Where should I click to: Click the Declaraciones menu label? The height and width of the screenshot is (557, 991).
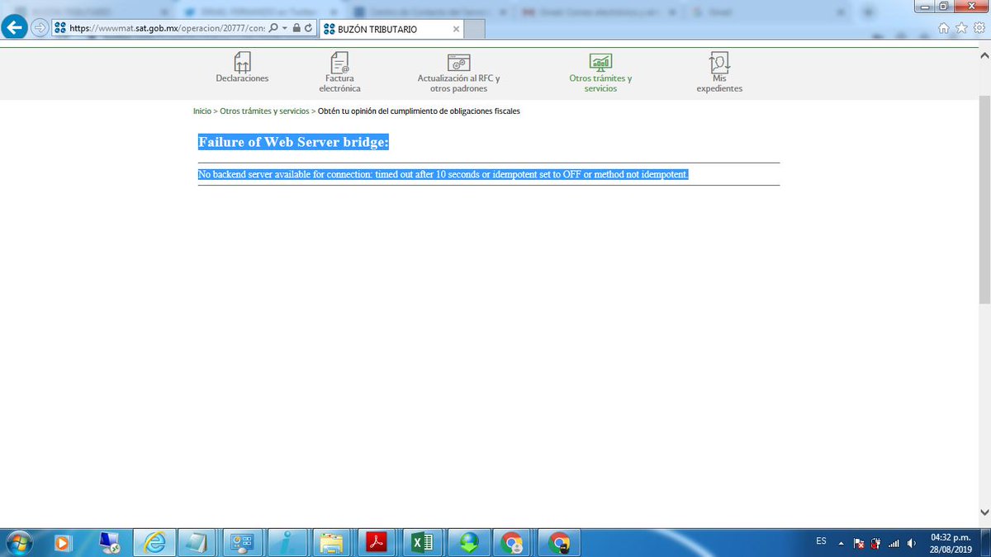point(242,78)
